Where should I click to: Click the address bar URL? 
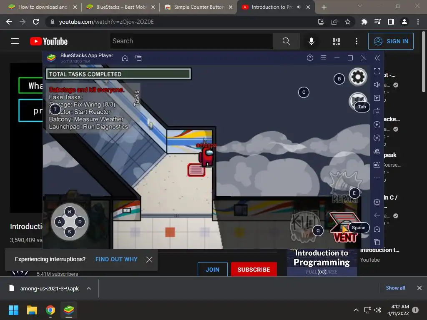(x=106, y=22)
